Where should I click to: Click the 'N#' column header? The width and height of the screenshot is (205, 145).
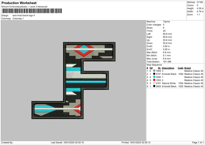click(x=151, y=68)
